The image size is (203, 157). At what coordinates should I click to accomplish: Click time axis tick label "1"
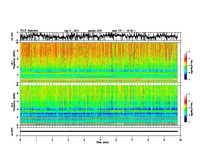[x=36, y=140]
